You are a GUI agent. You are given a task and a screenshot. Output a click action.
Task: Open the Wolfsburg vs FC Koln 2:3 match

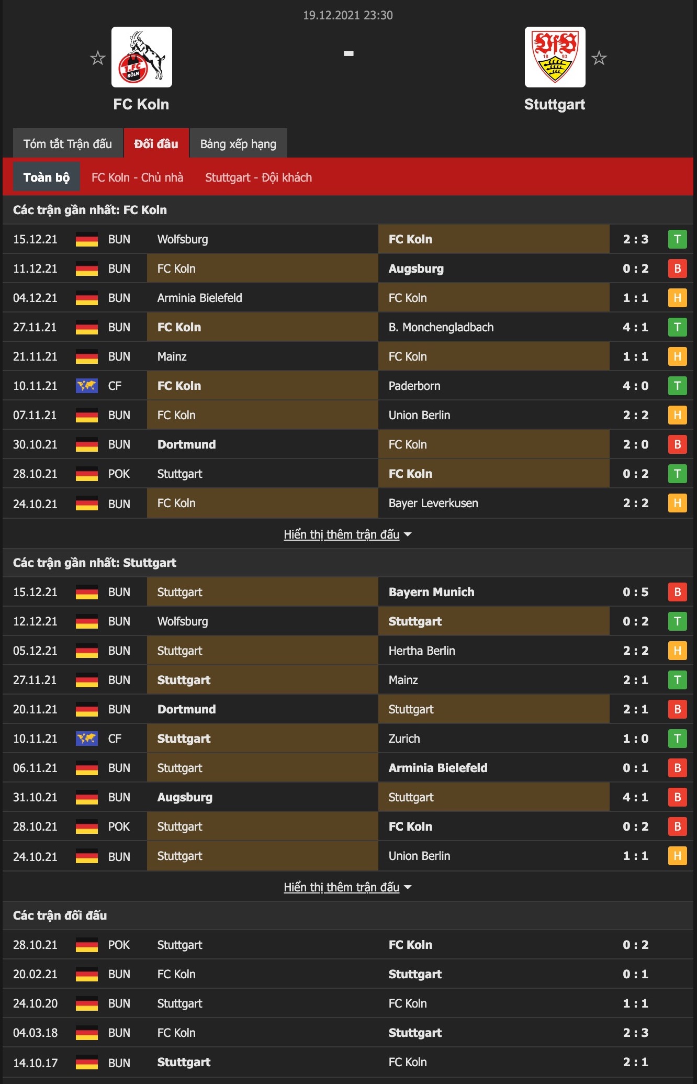pyautogui.click(x=348, y=239)
